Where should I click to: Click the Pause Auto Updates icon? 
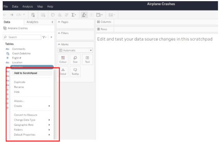(x=33, y=15)
